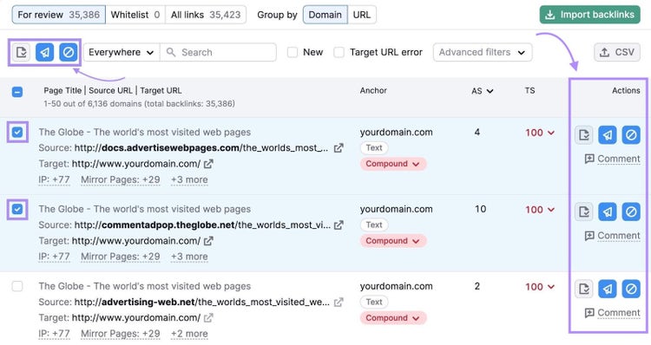
Task: Send advertising-web.net row to Remove list
Action: (608, 289)
